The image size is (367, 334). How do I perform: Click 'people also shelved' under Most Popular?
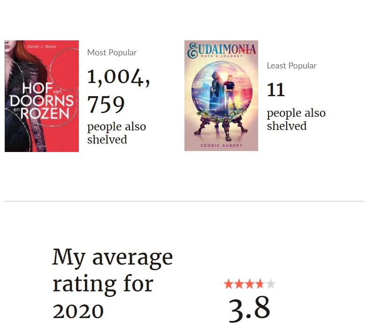pos(116,133)
